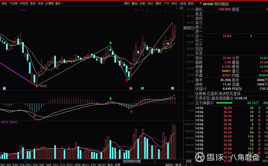Viewport: 268px width, 166px height.
Task: Select the BOLL indicator tab
Action: [x=86, y=165]
